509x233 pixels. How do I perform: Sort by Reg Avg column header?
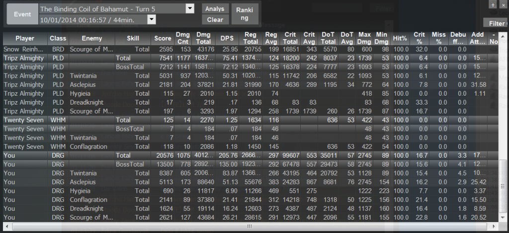click(x=271, y=38)
